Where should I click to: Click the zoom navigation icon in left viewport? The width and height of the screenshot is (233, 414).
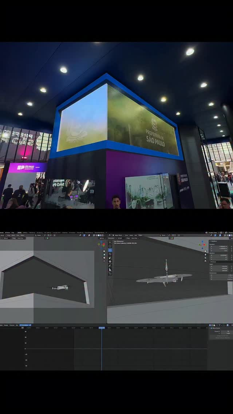pyautogui.click(x=104, y=251)
